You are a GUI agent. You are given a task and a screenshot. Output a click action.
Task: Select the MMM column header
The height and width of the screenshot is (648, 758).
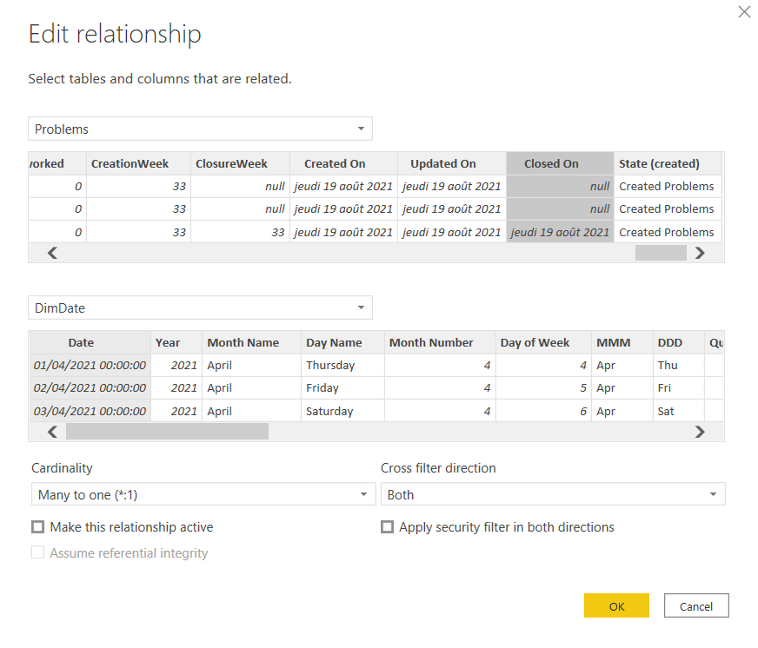point(622,342)
